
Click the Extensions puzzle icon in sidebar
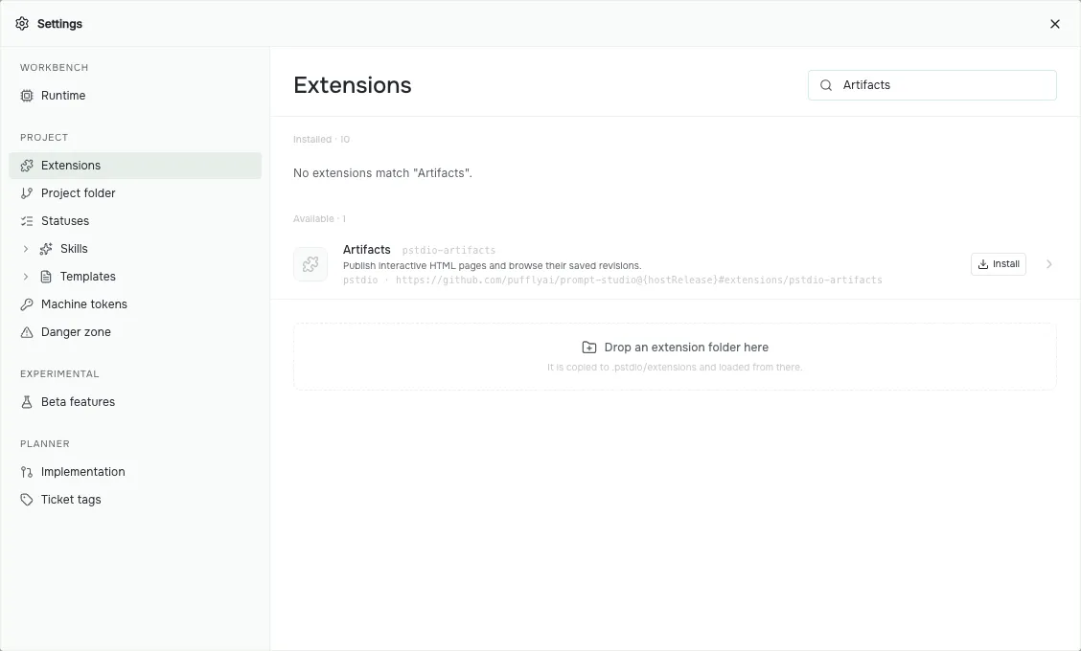(x=27, y=166)
